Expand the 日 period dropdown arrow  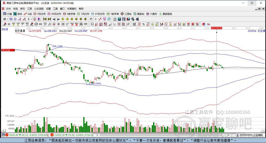pyautogui.click(x=7, y=19)
